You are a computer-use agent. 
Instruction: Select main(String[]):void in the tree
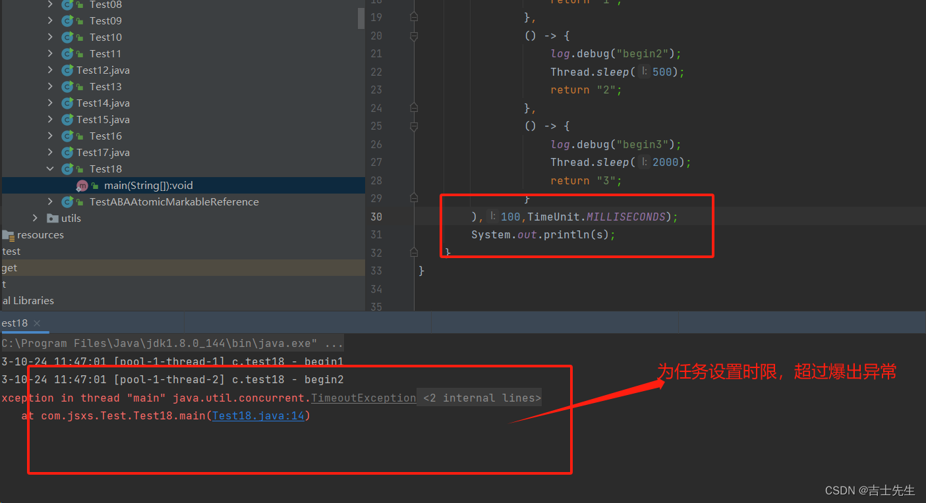pos(148,186)
